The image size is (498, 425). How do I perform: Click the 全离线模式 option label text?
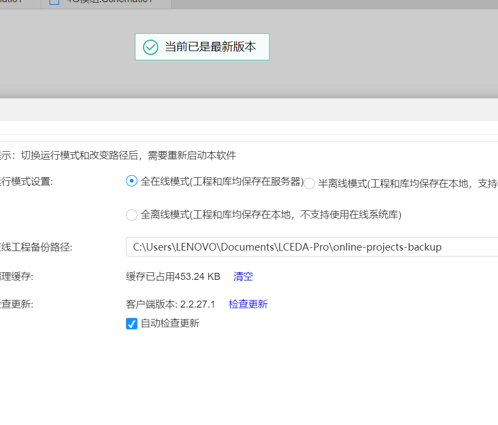point(270,215)
